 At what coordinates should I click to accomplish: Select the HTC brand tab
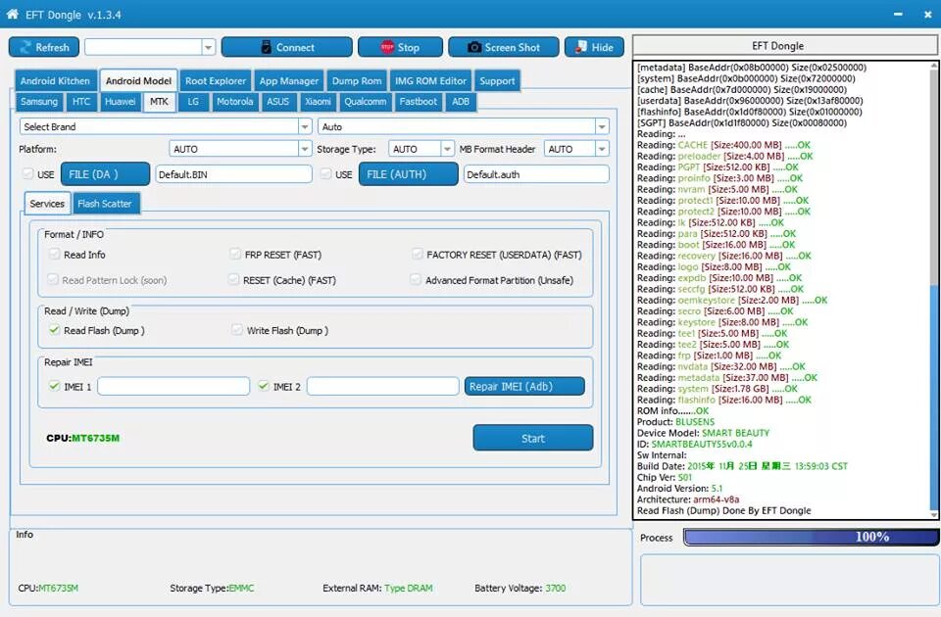point(81,102)
